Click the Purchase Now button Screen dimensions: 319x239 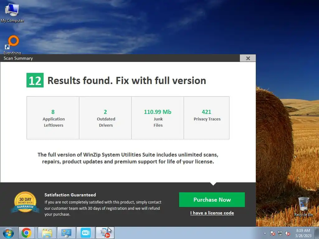click(212, 199)
